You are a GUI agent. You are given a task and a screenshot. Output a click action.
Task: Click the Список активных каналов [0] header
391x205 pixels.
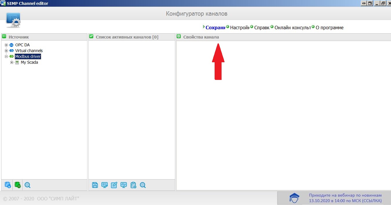click(127, 37)
